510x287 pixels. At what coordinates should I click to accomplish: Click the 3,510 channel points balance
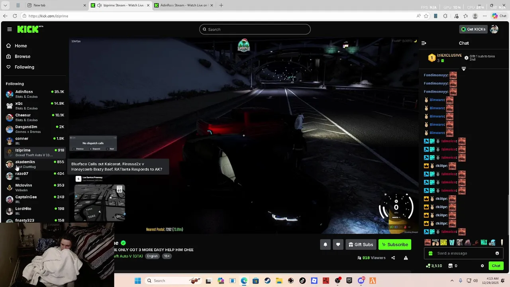coord(434,266)
